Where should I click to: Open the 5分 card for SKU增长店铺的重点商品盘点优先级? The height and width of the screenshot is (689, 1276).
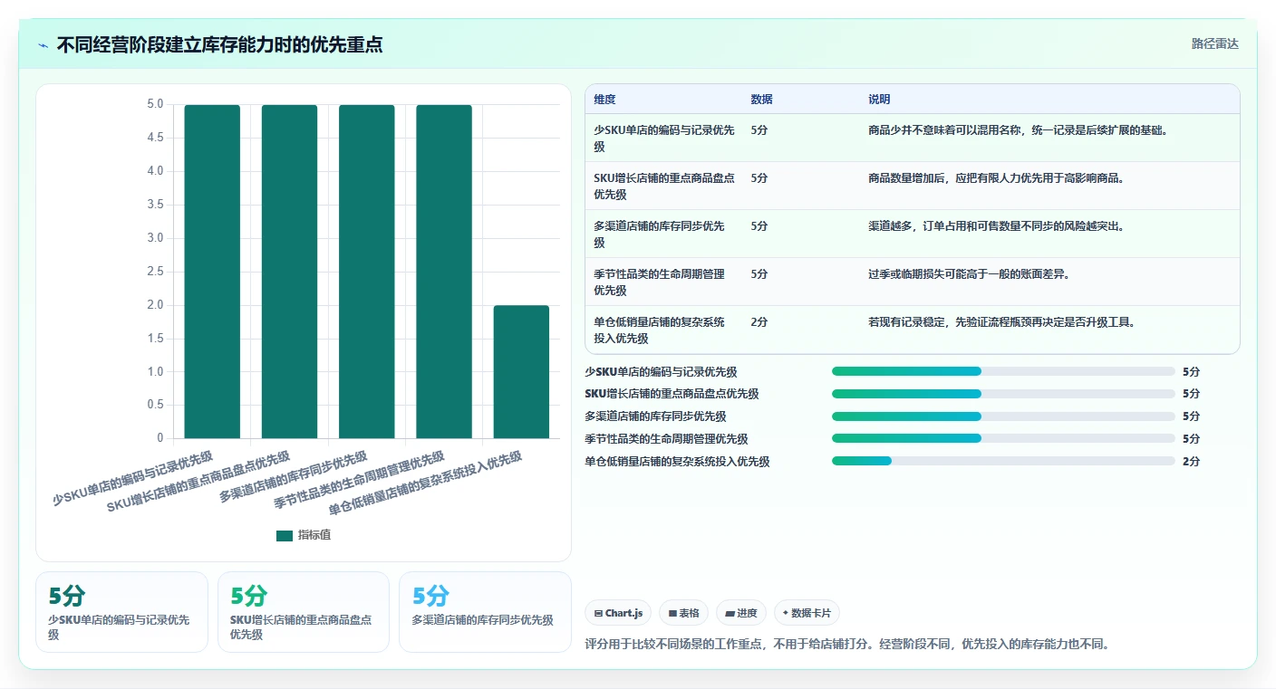[304, 612]
